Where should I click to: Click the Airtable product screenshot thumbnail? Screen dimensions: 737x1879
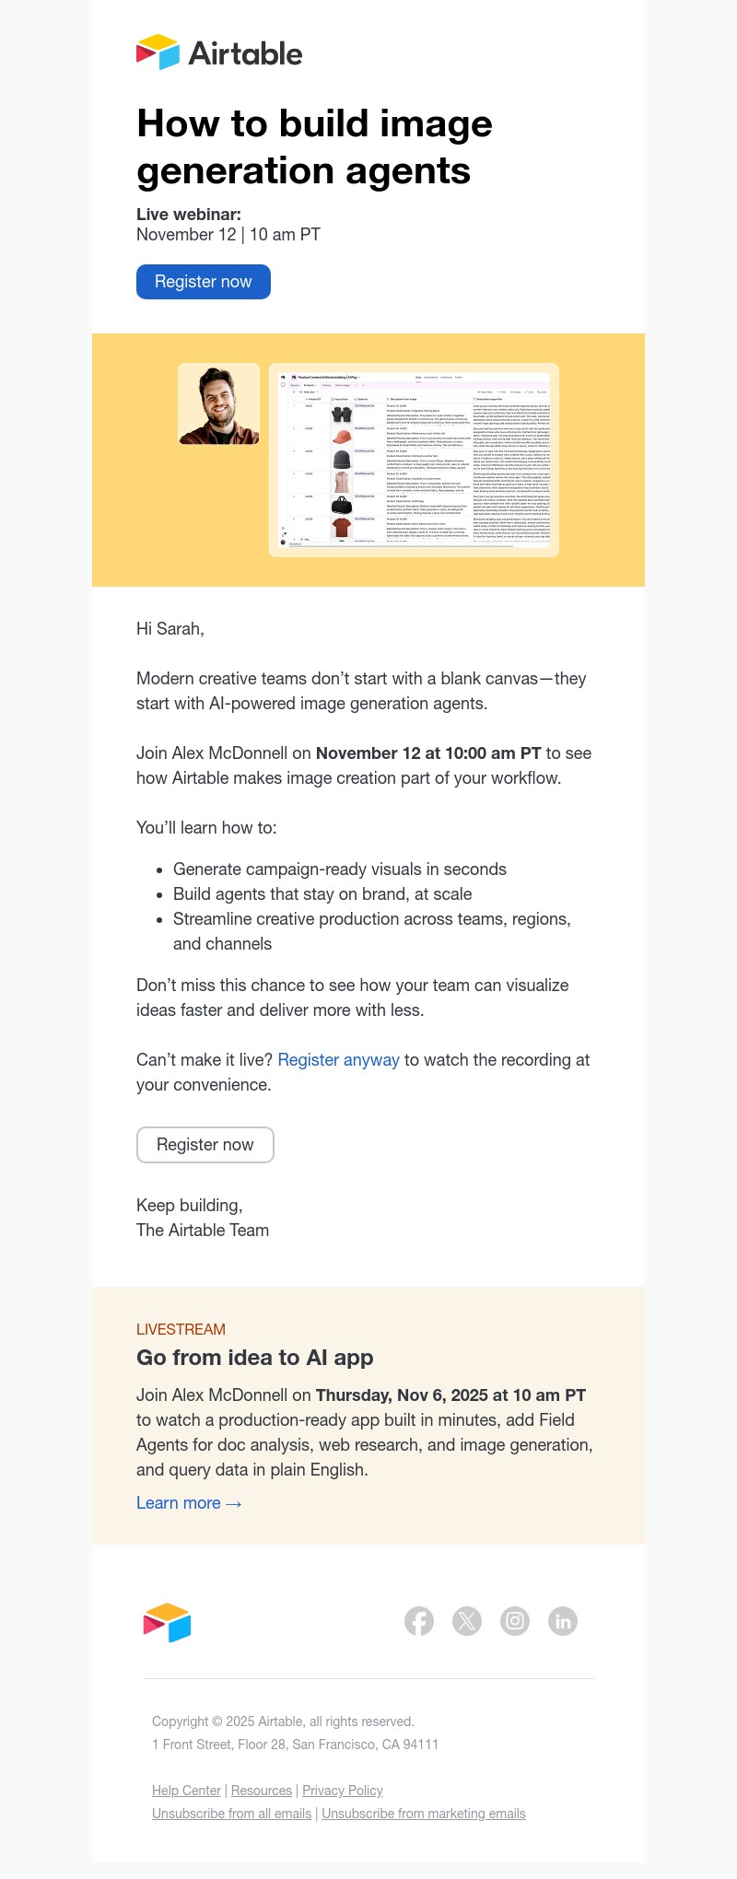(413, 460)
